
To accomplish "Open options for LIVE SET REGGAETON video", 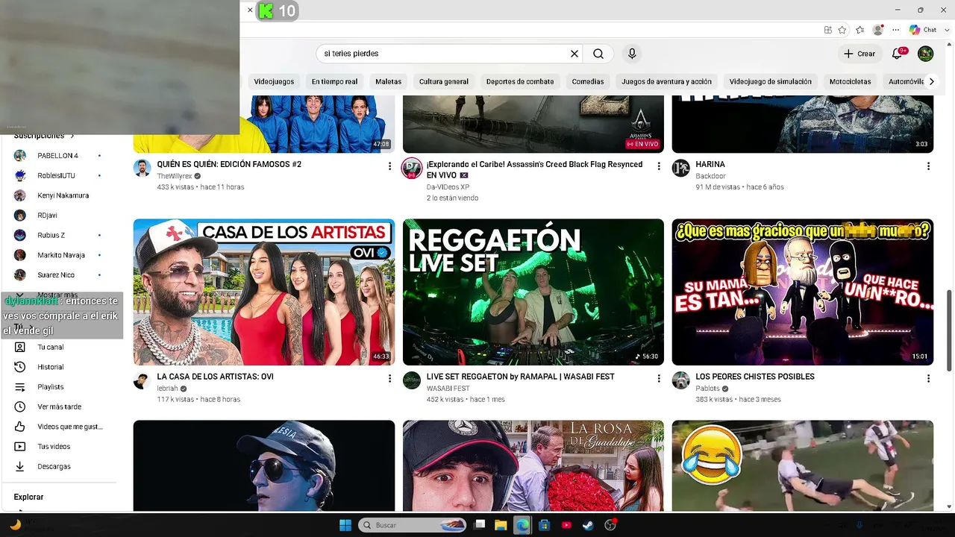I will 659,379.
